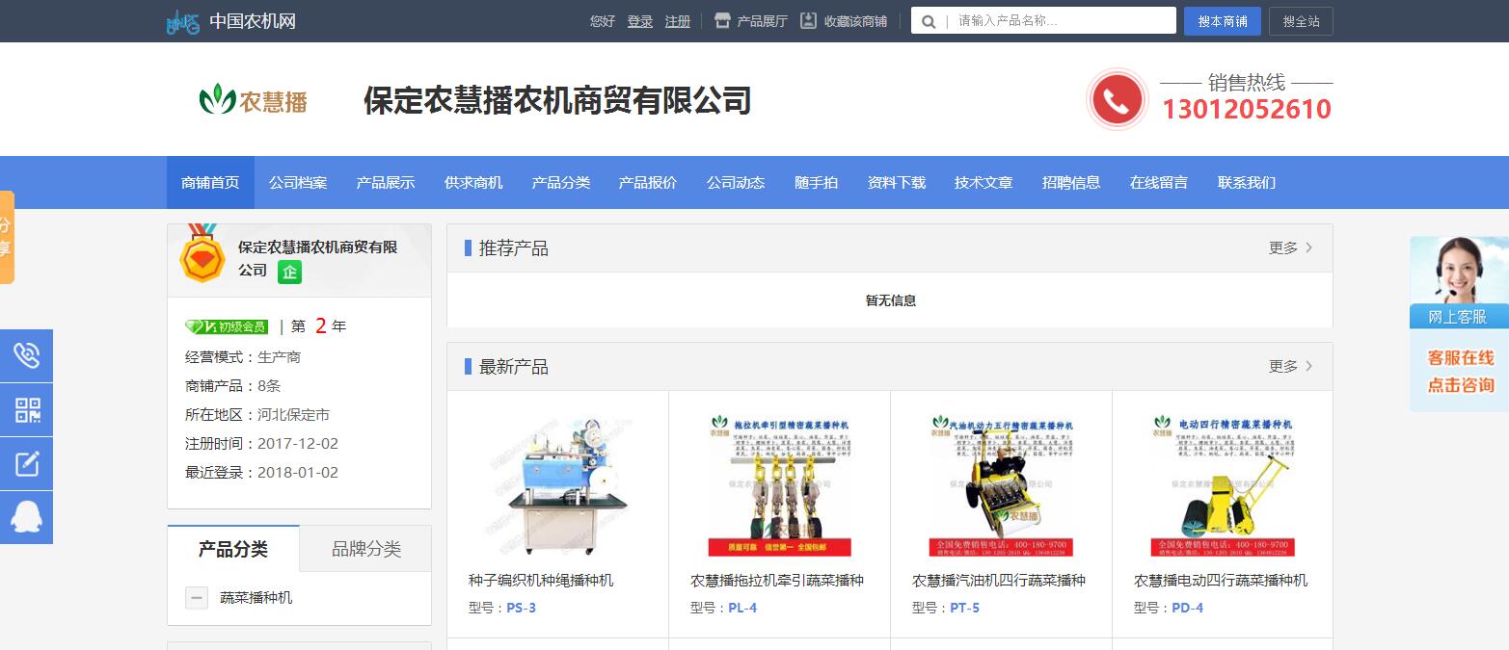Open 种子编织机种绳播种机 product title
This screenshot has width=1509, height=650.
tap(541, 581)
